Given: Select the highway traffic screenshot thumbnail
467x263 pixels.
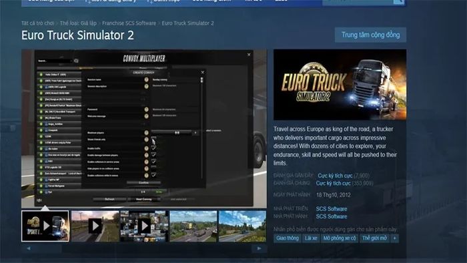Looking at the screenshot, I should [x=193, y=226].
